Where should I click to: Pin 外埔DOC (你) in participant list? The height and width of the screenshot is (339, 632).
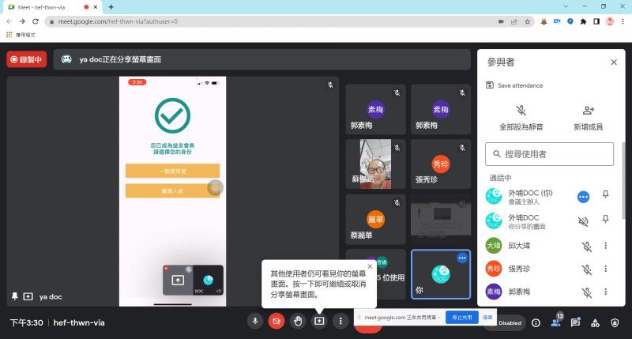[x=605, y=194]
